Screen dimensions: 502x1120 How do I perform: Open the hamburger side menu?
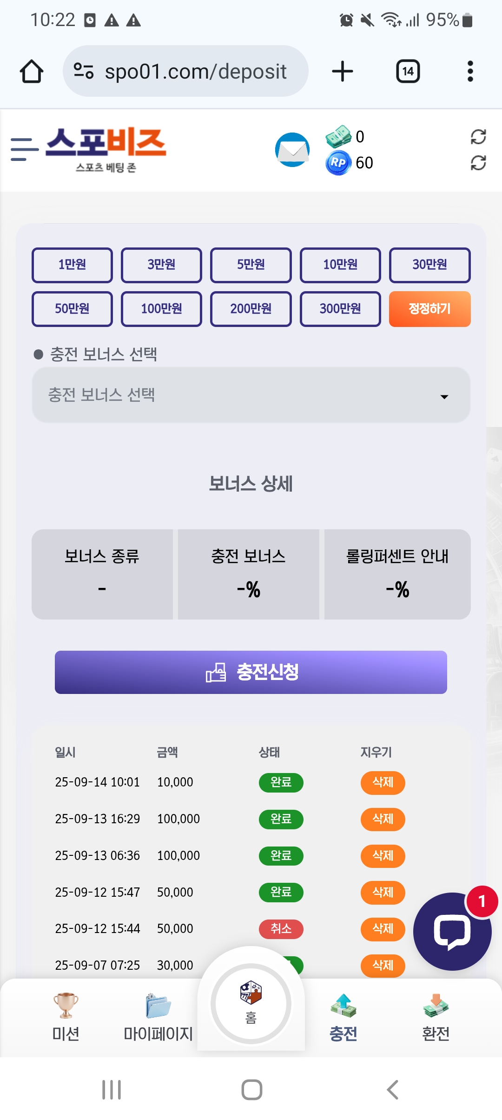24,150
